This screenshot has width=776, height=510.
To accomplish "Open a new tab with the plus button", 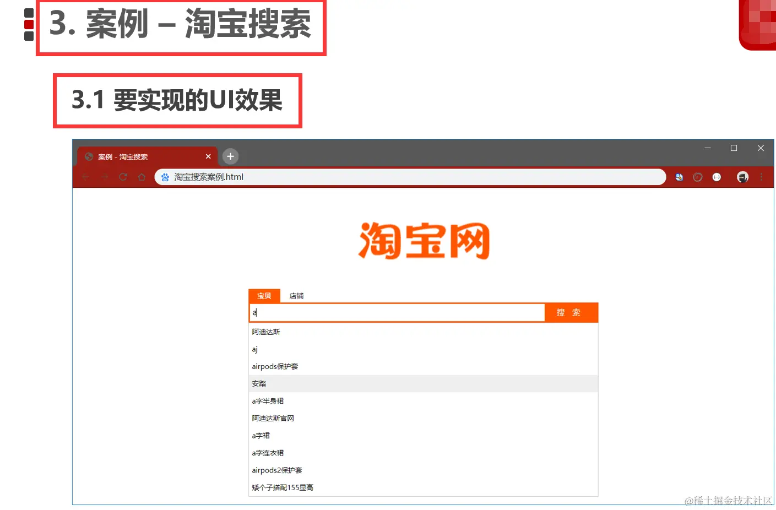I will (x=230, y=156).
